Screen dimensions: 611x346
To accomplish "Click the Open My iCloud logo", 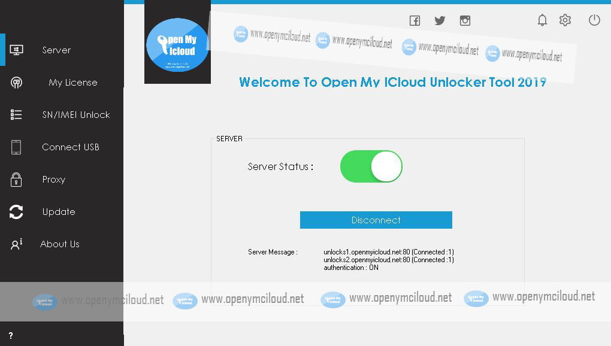I will point(178,45).
